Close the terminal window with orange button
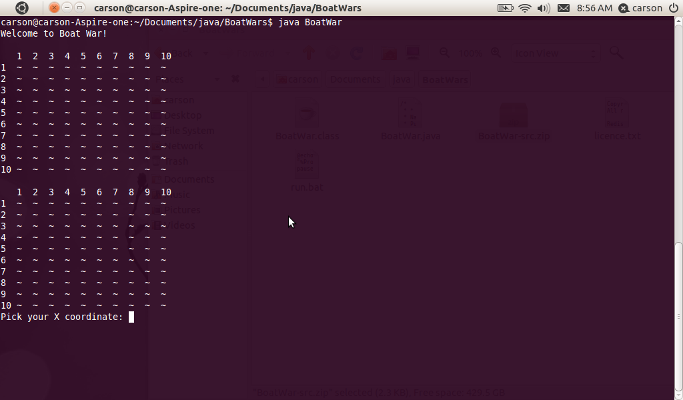This screenshot has width=683, height=400. coord(54,7)
